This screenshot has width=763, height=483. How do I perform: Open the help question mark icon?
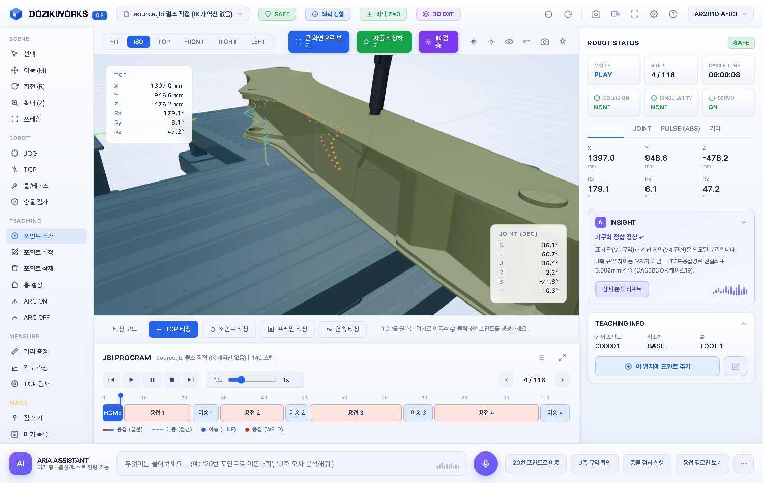(673, 14)
